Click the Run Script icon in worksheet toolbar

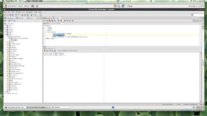[47, 21]
